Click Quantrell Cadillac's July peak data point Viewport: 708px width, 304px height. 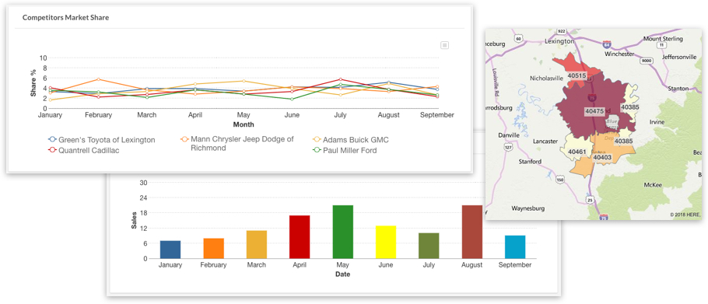(341, 79)
